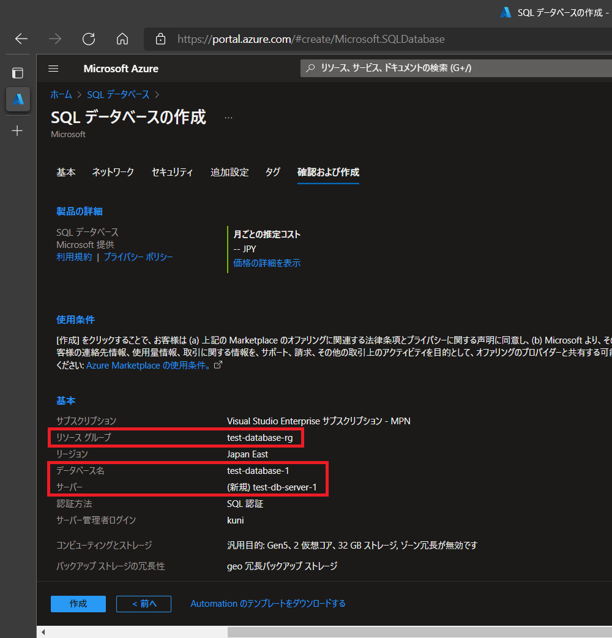Switch to the セキュリティ tab
Image resolution: width=612 pixels, height=638 pixels.
172,172
